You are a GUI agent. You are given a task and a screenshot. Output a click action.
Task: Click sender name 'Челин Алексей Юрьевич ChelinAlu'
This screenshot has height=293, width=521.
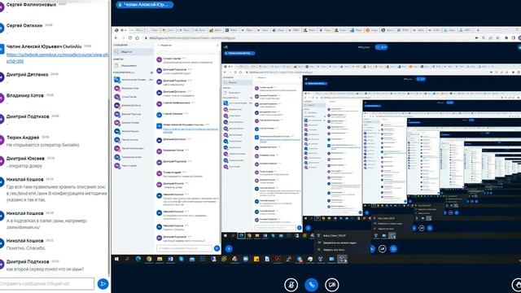point(44,46)
